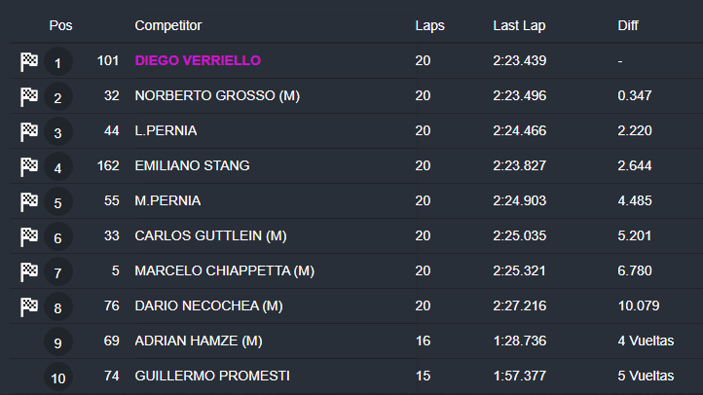703x395 pixels.
Task: Click the checkered flag icon for position 1
Action: pos(29,61)
